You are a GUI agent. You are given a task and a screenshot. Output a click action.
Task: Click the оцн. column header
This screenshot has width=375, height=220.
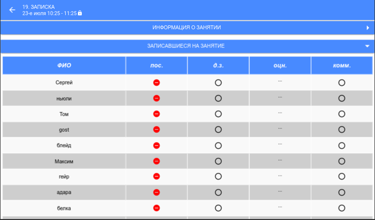pos(280,66)
